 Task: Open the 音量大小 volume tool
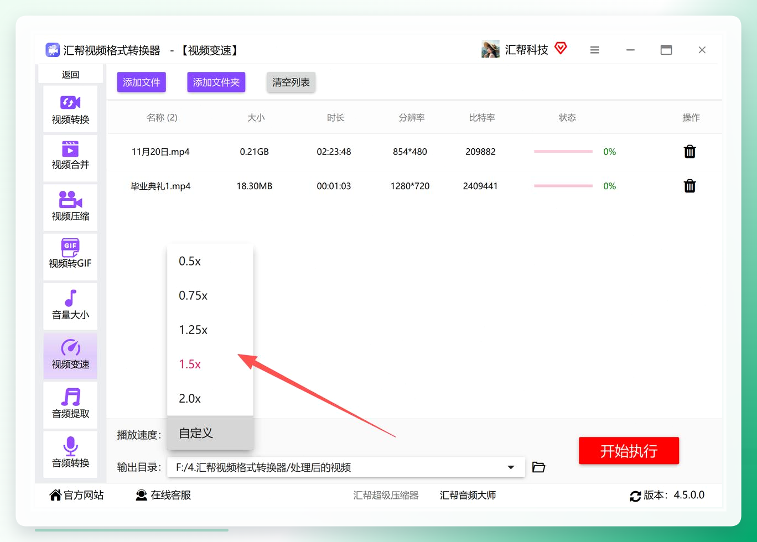pos(70,306)
